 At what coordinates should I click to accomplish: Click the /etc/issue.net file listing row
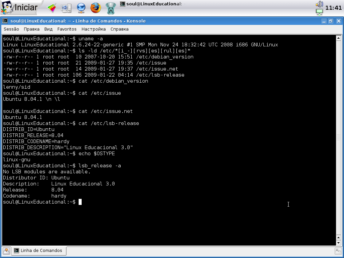[x=91, y=69]
